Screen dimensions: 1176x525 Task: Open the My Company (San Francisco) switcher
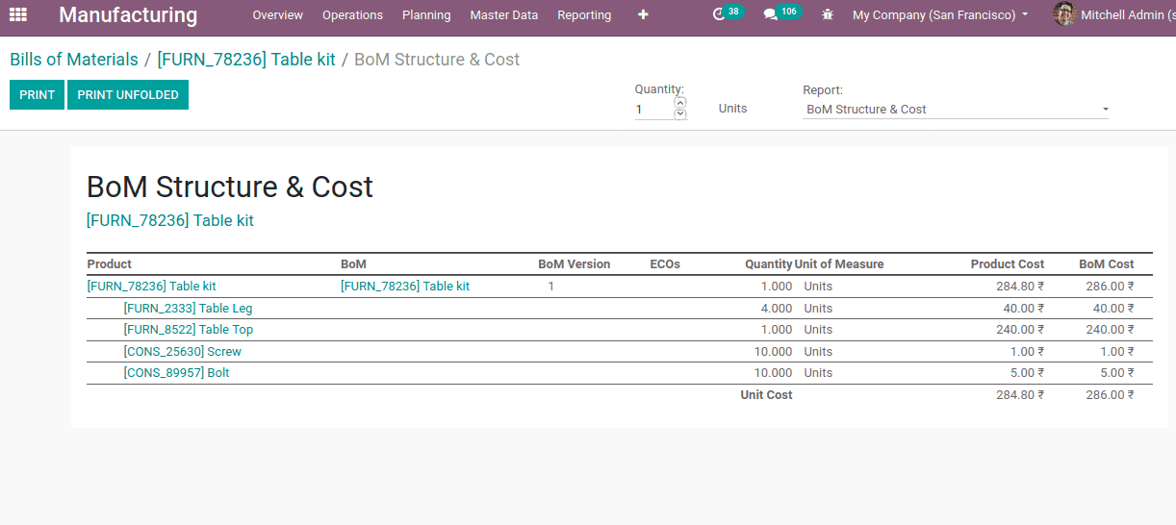[940, 15]
